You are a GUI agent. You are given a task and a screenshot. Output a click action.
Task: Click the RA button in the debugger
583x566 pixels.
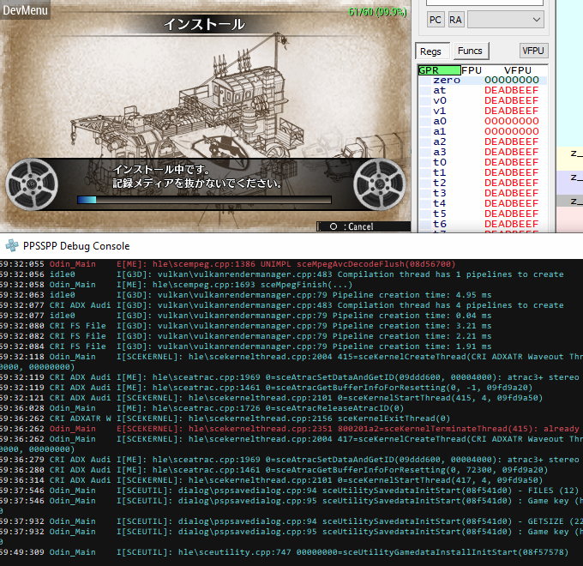tap(455, 20)
